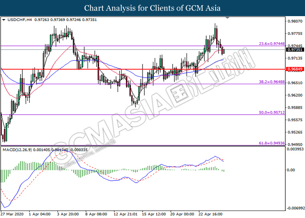The width and height of the screenshot is (305, 218).
Task: Click the 0.97135 price axis value
Action: pos(295,58)
